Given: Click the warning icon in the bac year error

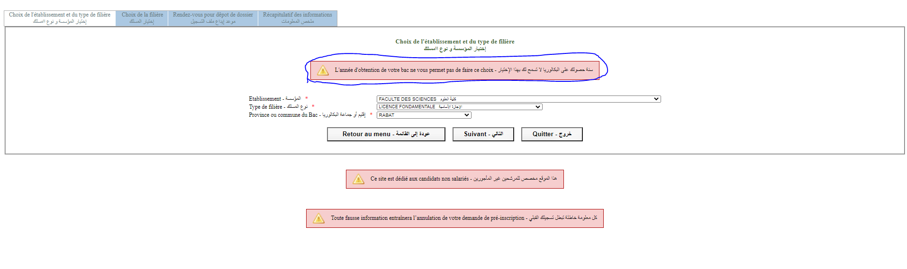Looking at the screenshot, I should tap(323, 70).
